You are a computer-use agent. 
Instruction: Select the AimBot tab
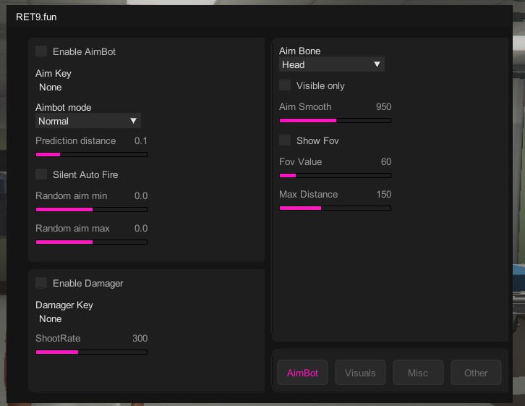pos(302,373)
